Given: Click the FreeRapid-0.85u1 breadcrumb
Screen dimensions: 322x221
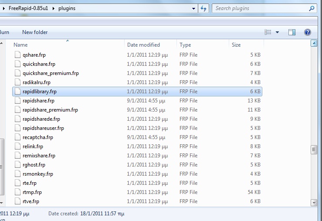Looking at the screenshot, I should (29, 8).
